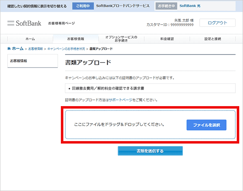Click the 書類アップロード page heading
This screenshot has height=191, width=243.
point(88,62)
